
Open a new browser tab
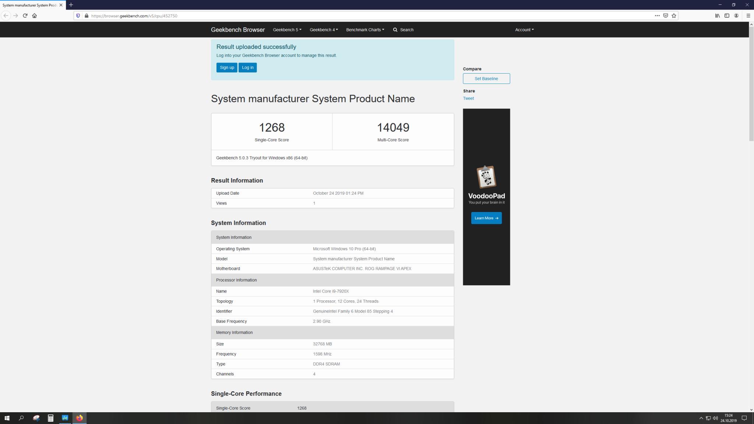pyautogui.click(x=71, y=5)
